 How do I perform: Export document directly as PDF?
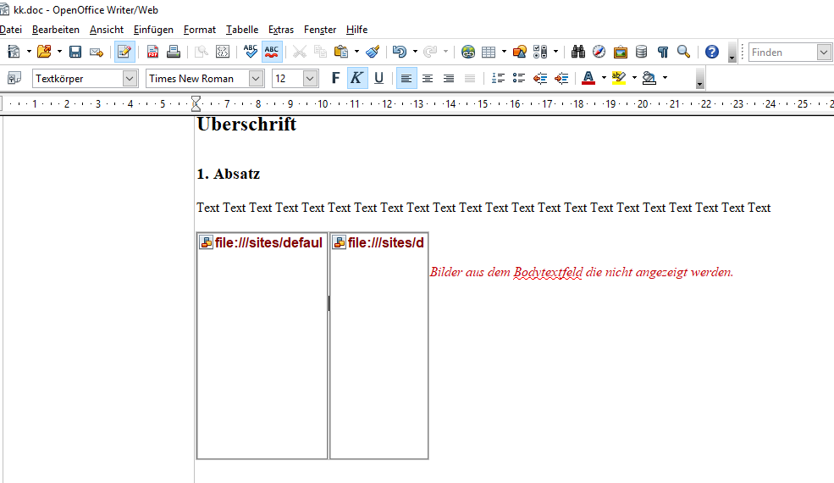[x=153, y=52]
